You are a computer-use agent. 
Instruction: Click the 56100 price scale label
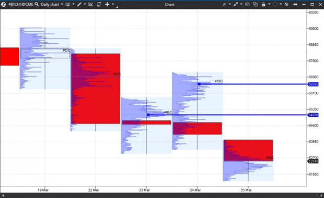(314, 93)
